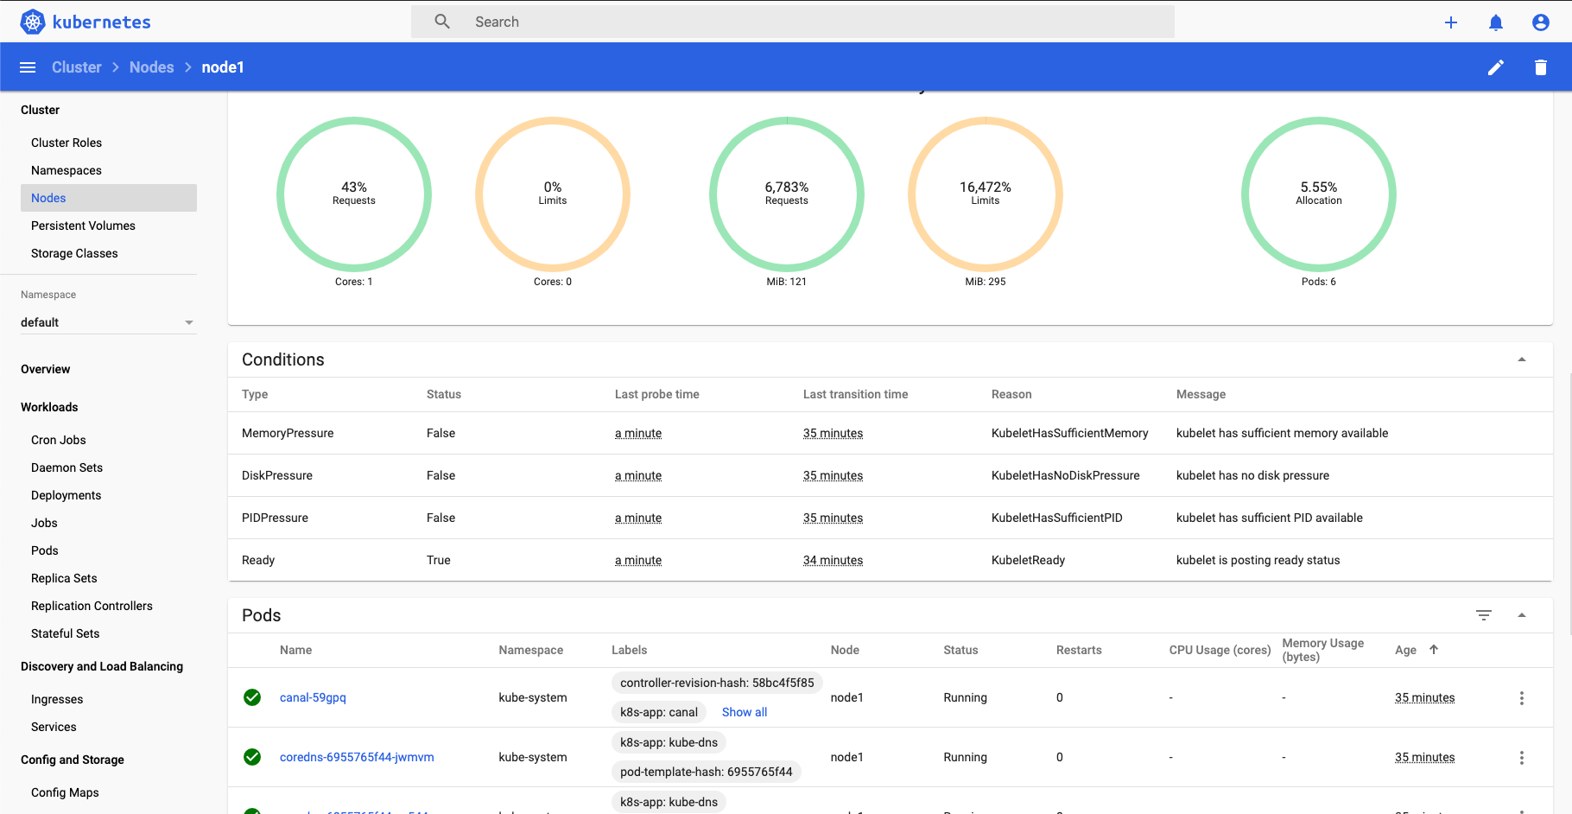Click the Age sort arrow icon

[1434, 650]
